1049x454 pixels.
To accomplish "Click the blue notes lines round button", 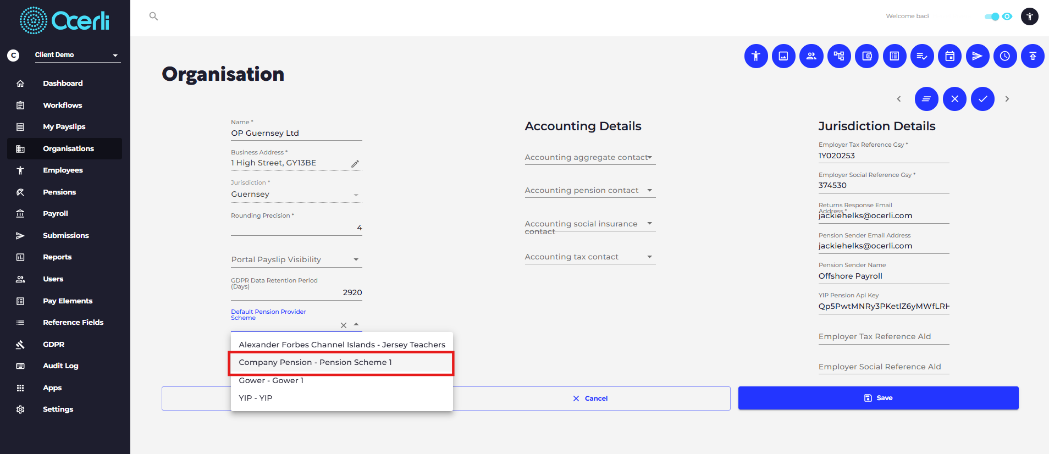I will click(x=926, y=99).
